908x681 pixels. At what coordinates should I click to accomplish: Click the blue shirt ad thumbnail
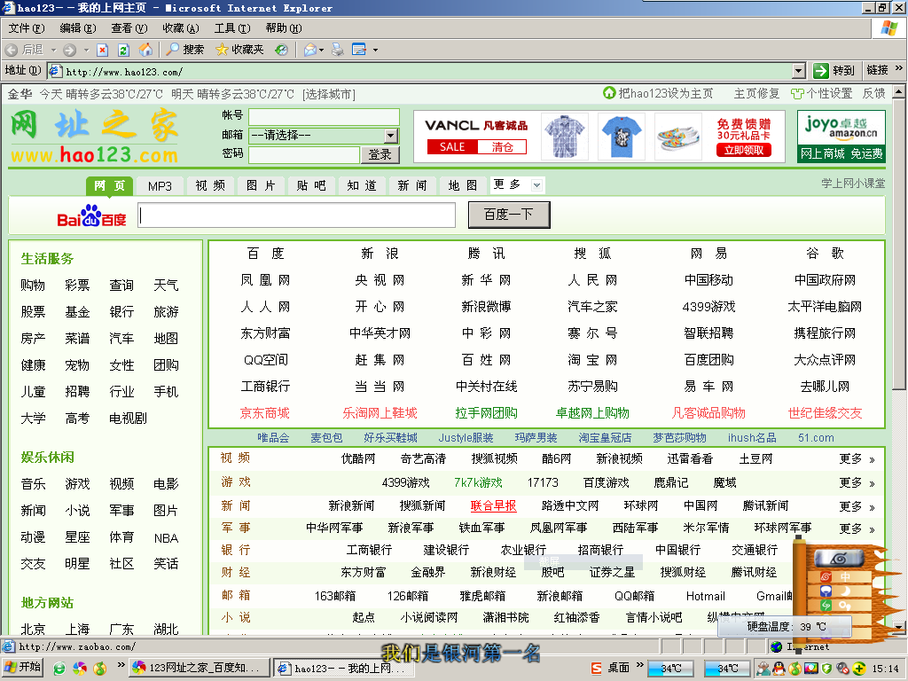pyautogui.click(x=622, y=136)
